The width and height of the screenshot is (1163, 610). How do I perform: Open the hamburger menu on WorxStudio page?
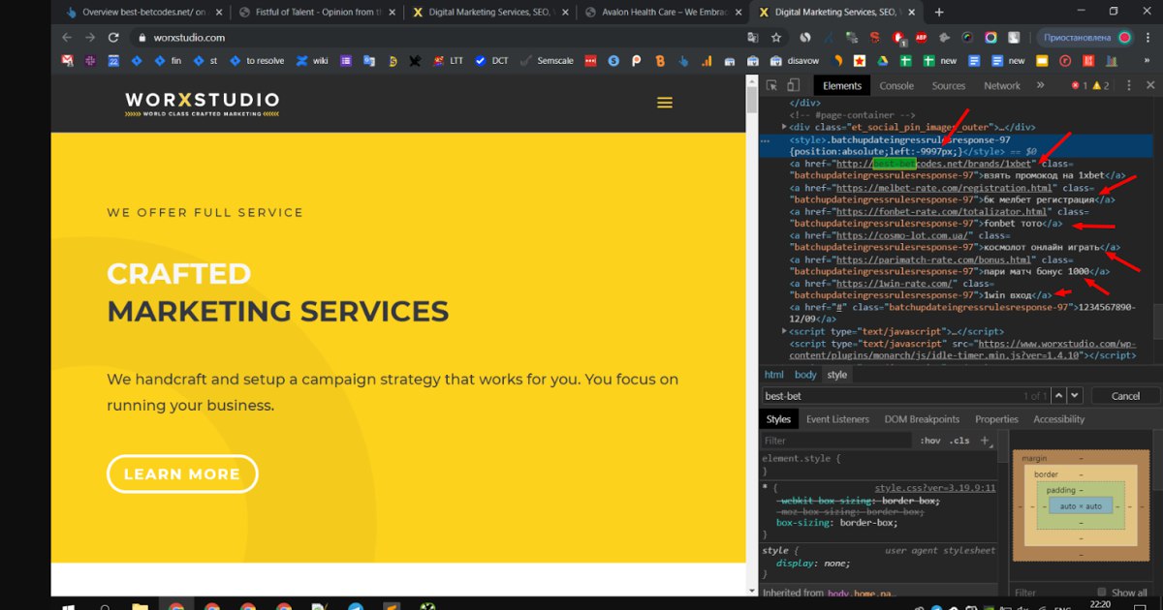coord(664,103)
